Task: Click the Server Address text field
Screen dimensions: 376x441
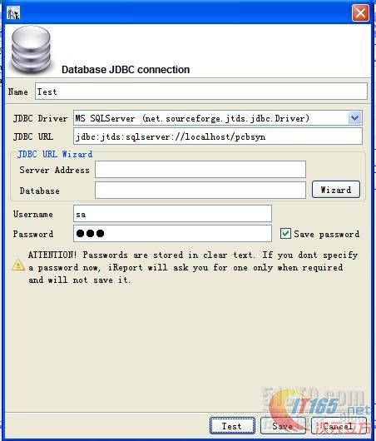Action: click(x=200, y=169)
